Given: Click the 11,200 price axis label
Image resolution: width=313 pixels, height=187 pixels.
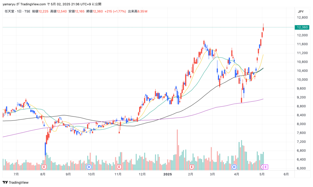Looking at the screenshot, I should click(x=302, y=53).
